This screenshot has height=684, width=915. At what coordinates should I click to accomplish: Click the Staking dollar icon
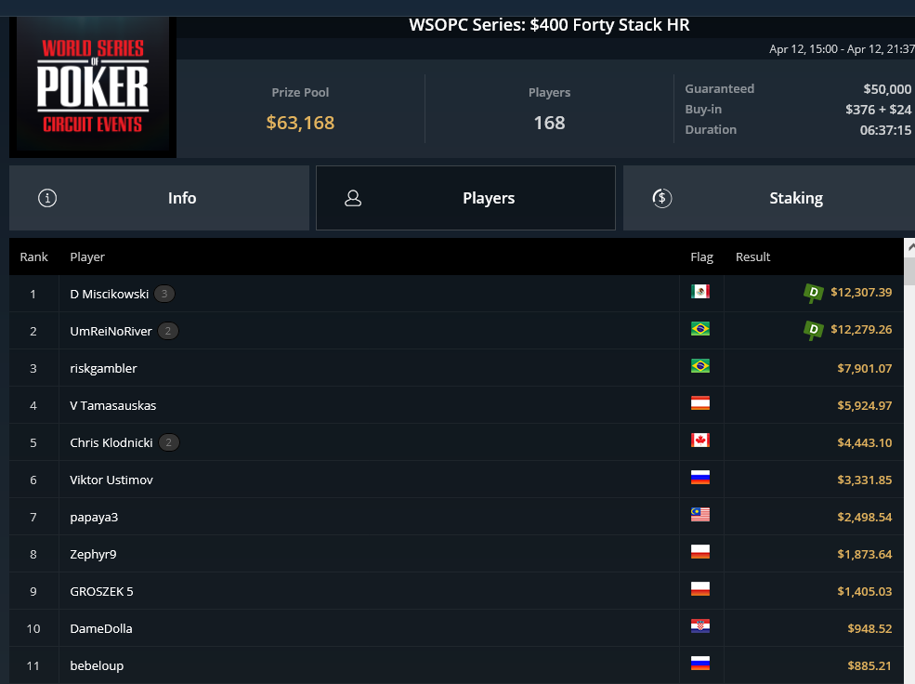pyautogui.click(x=661, y=198)
